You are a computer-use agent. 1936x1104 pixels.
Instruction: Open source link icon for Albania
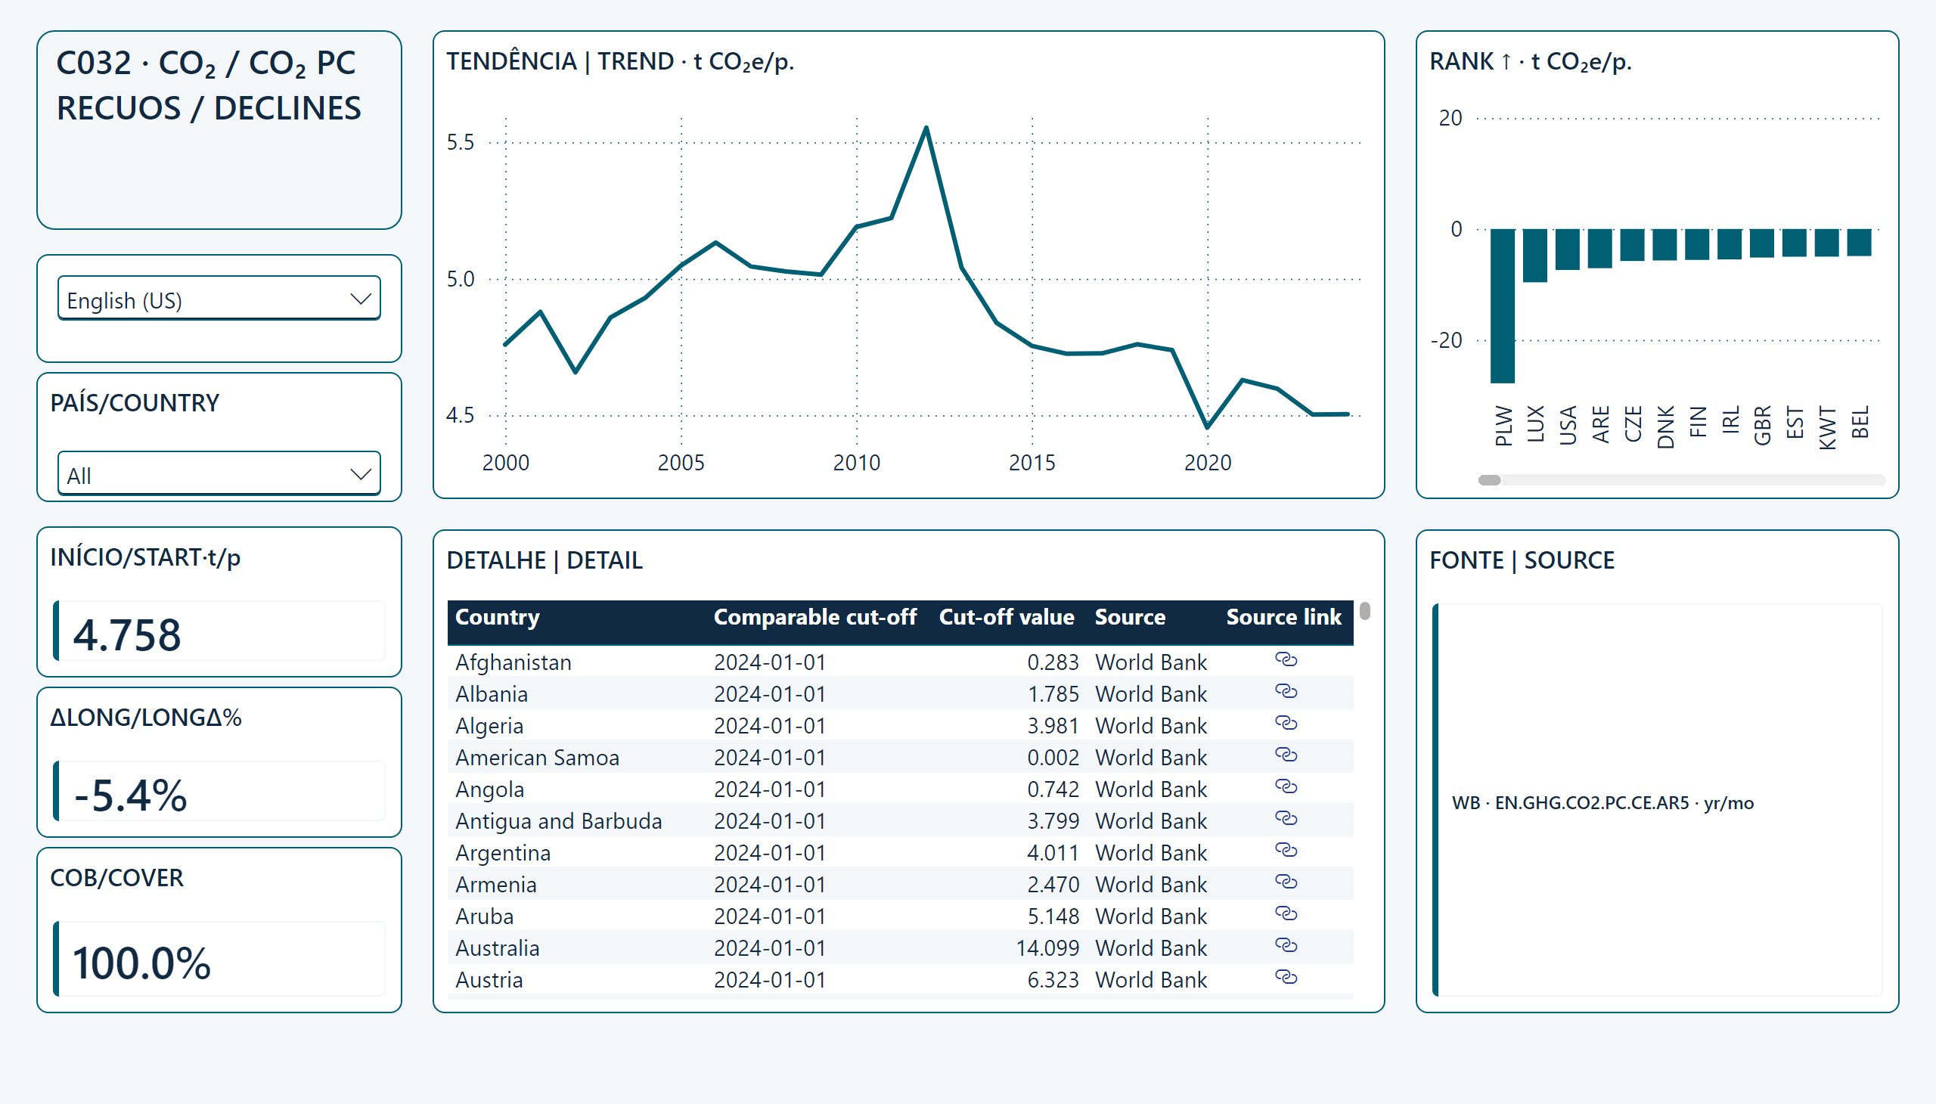1286,692
